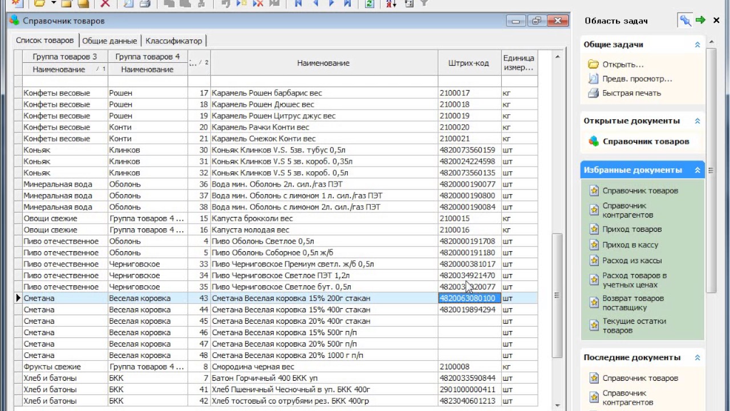Click Черниговское cell in row 33

click(x=148, y=264)
